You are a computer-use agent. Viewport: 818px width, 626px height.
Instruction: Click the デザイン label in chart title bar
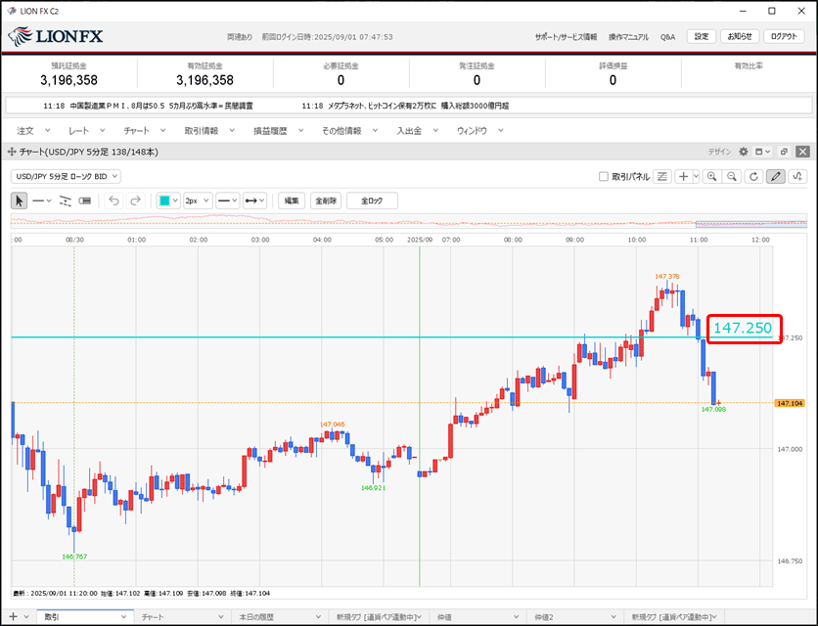click(719, 152)
